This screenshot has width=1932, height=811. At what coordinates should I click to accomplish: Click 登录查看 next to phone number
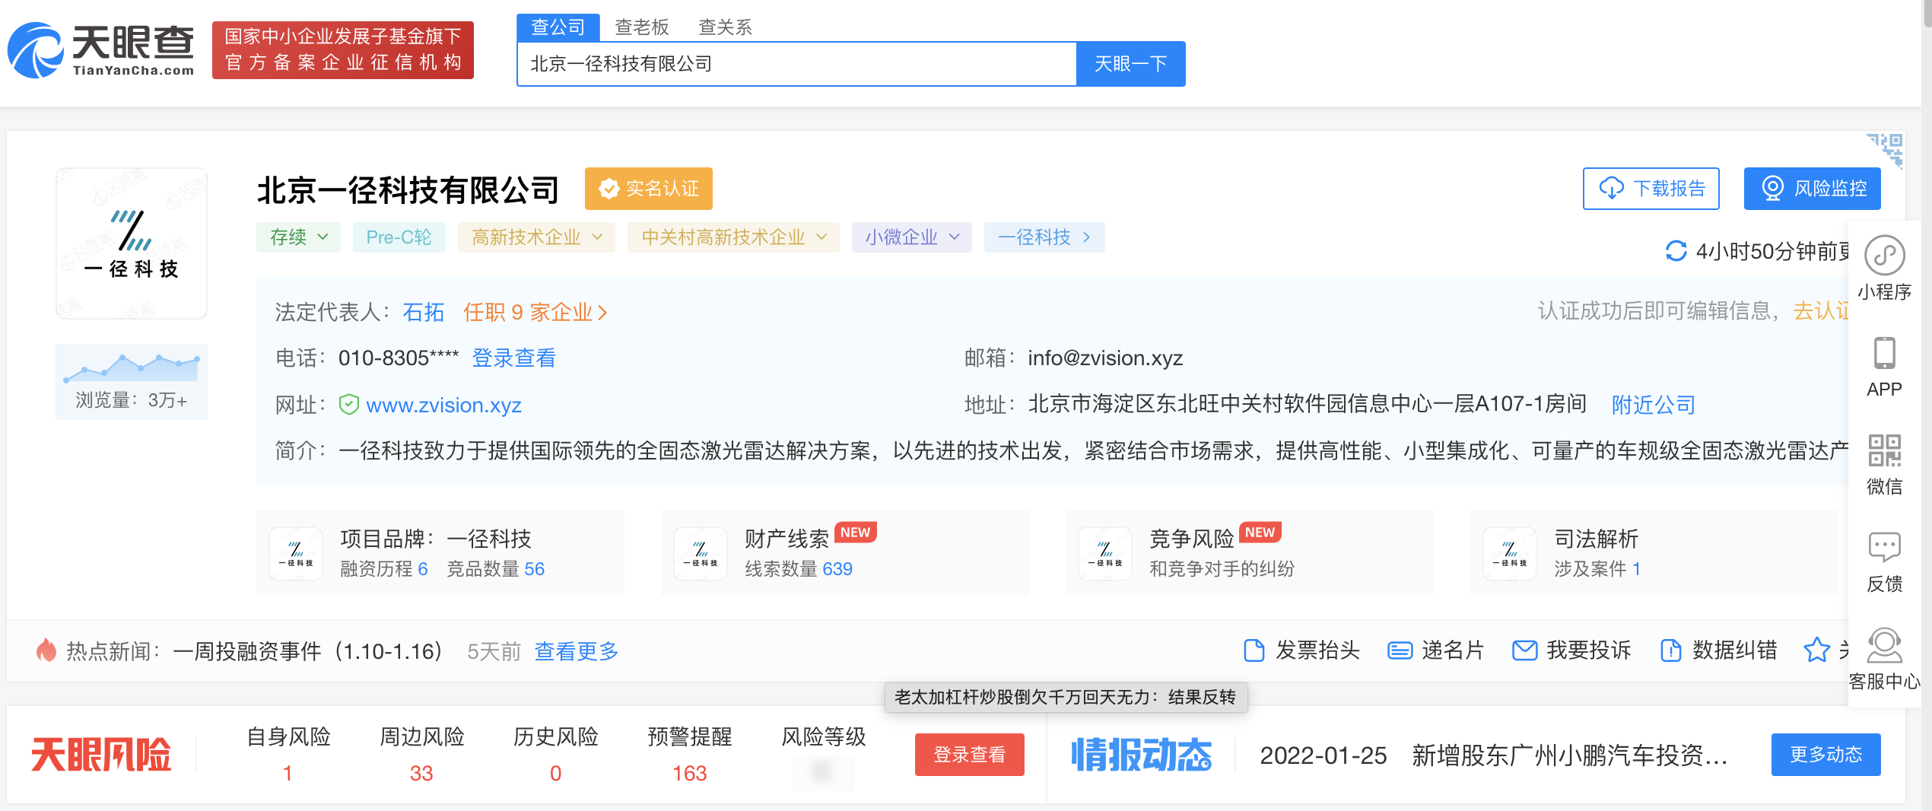(514, 358)
